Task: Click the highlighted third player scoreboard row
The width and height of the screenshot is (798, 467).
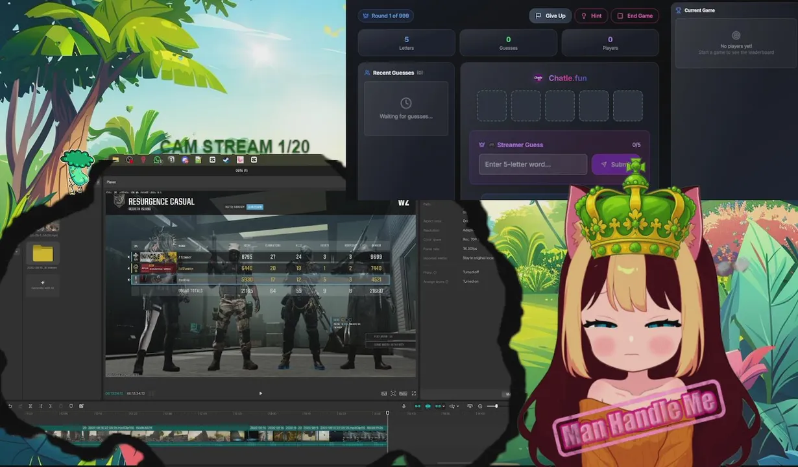Action: [x=261, y=280]
